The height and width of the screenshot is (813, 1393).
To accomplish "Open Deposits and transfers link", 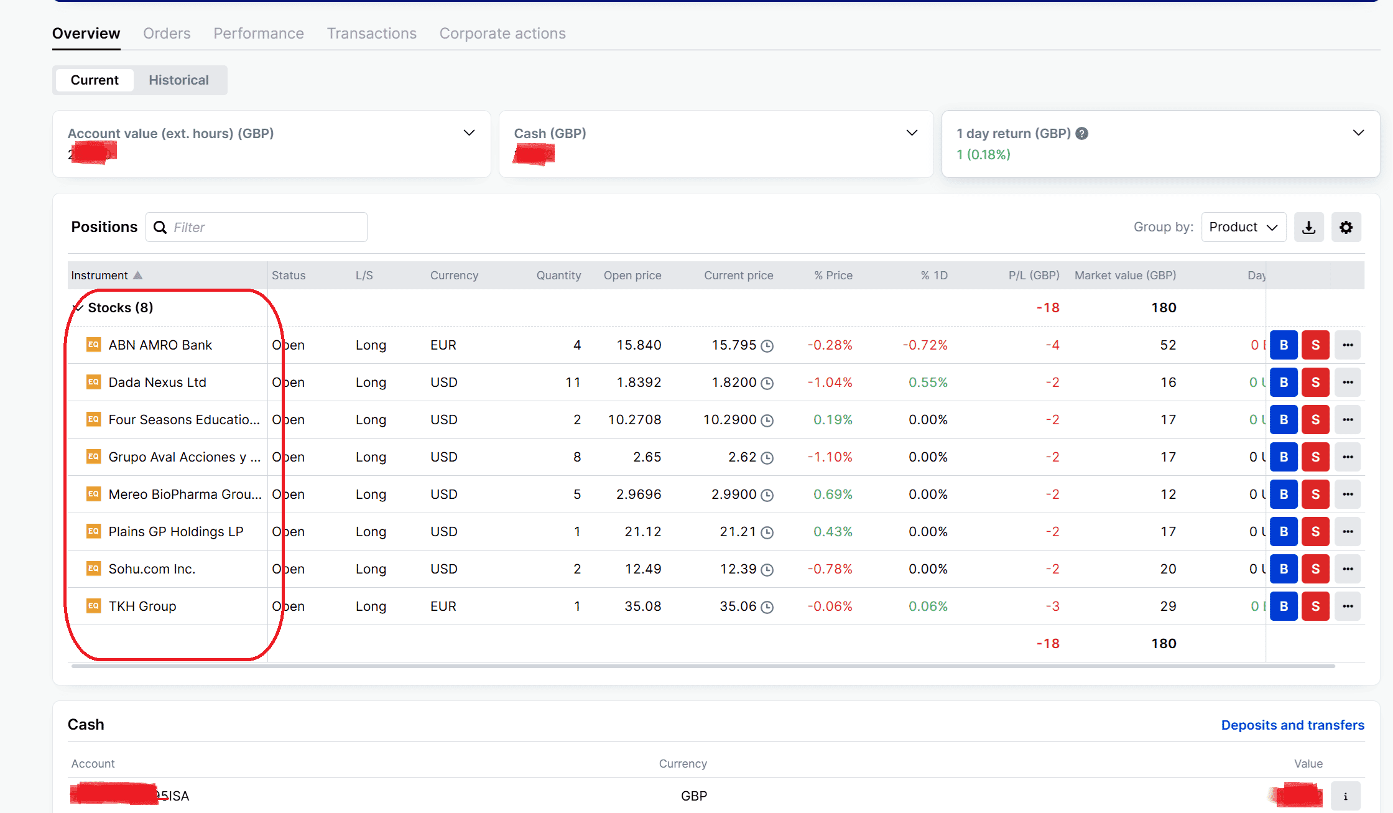I will pyautogui.click(x=1292, y=725).
